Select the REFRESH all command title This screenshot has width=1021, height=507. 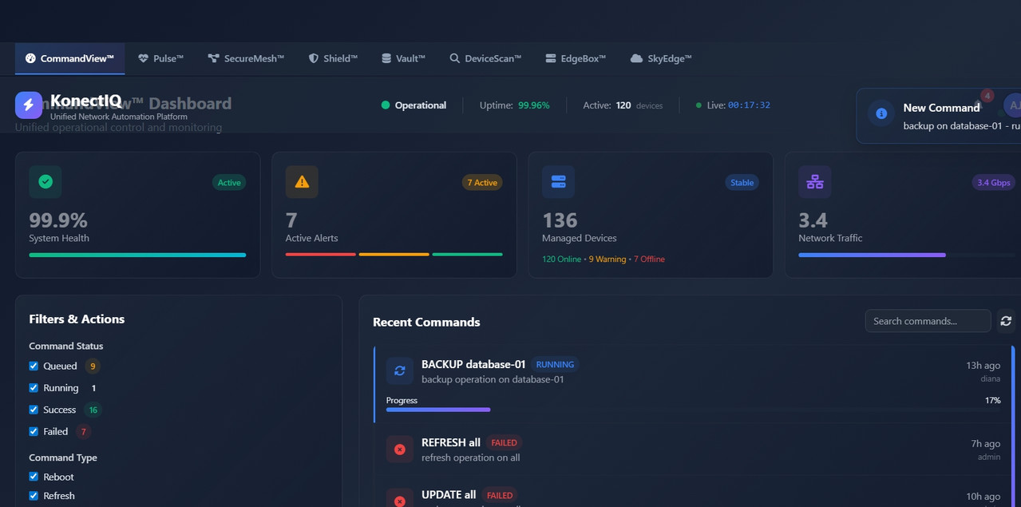point(451,442)
